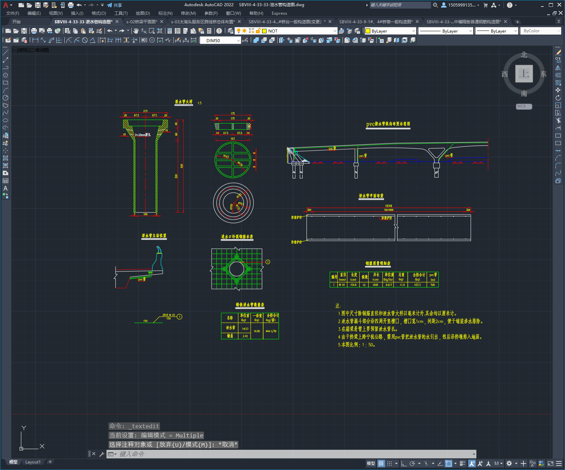Open the QuickCalc calculator icon
The height and width of the screenshot is (470, 565).
click(x=209, y=31)
